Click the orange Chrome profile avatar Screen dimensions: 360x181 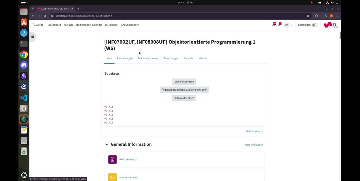pos(331,16)
